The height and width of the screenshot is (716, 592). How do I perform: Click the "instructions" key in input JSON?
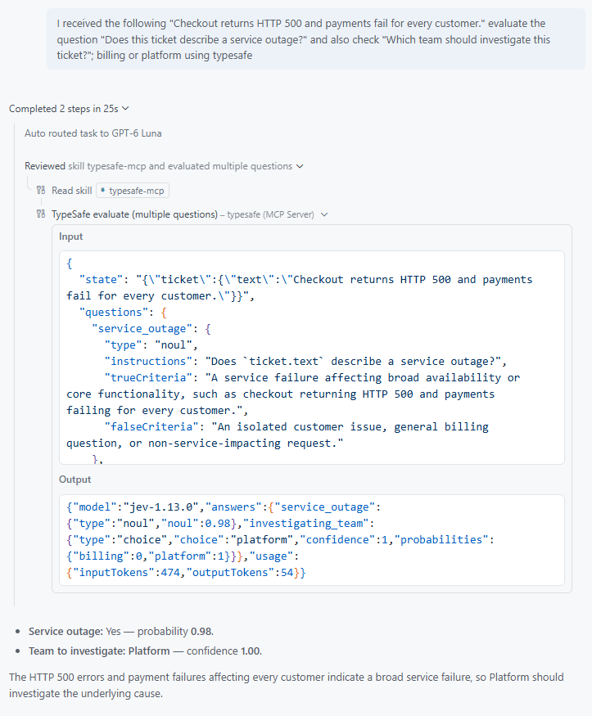tap(148, 361)
